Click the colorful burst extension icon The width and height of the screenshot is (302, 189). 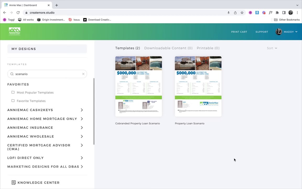pyautogui.click(x=264, y=13)
